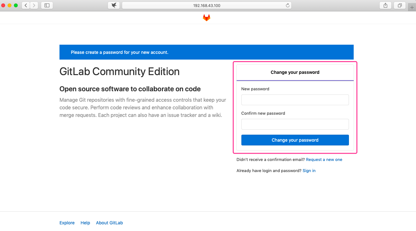The width and height of the screenshot is (416, 231).
Task: Navigate back with the back arrow
Action: coord(25,5)
